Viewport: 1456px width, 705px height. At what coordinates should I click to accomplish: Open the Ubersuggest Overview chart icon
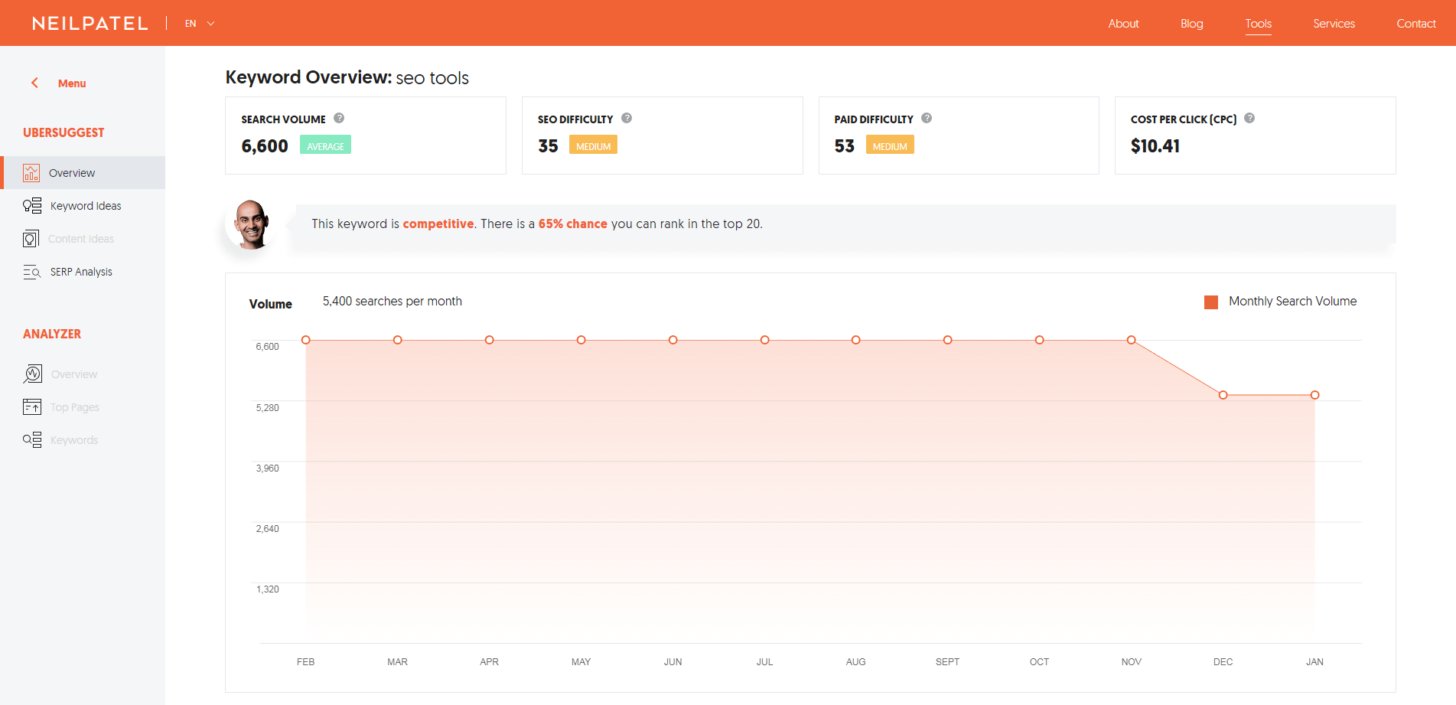click(x=31, y=173)
